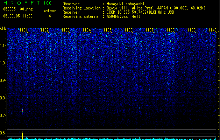Click the 1131 time axis marker
The height and width of the screenshot is (140, 220).
(x=23, y=30)
